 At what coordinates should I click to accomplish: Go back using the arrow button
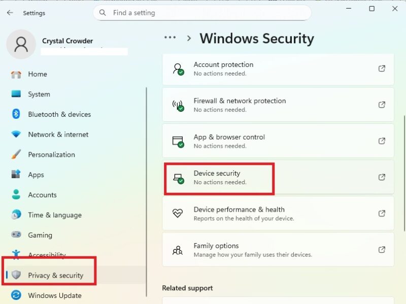pyautogui.click(x=10, y=13)
